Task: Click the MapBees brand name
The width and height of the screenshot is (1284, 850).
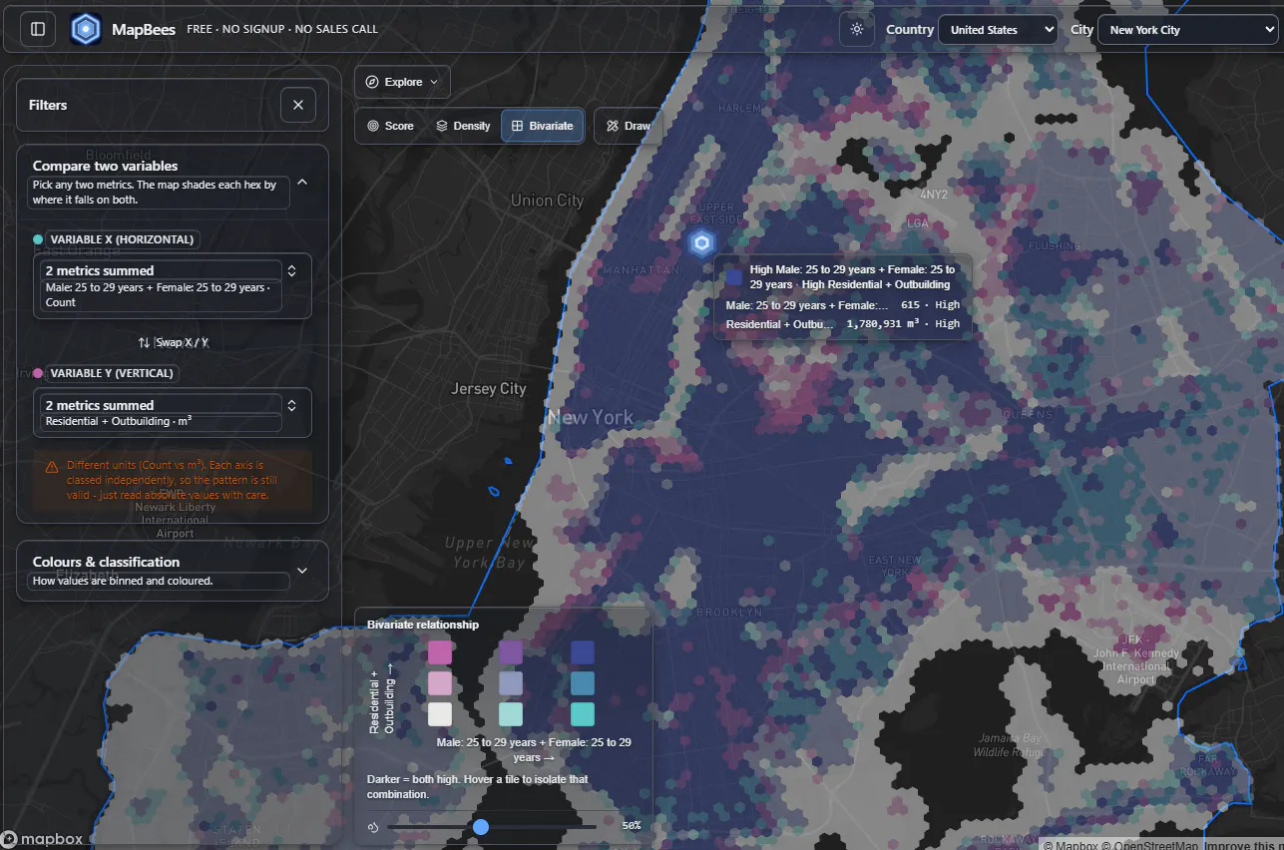Action: tap(144, 29)
